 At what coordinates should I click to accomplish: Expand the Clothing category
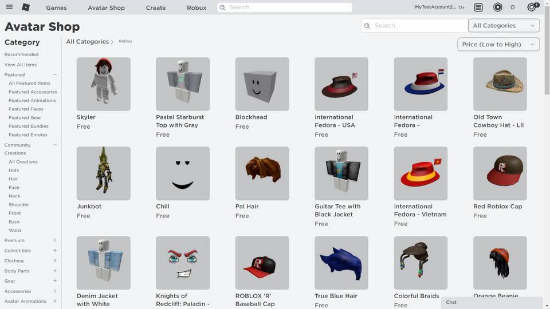point(55,260)
